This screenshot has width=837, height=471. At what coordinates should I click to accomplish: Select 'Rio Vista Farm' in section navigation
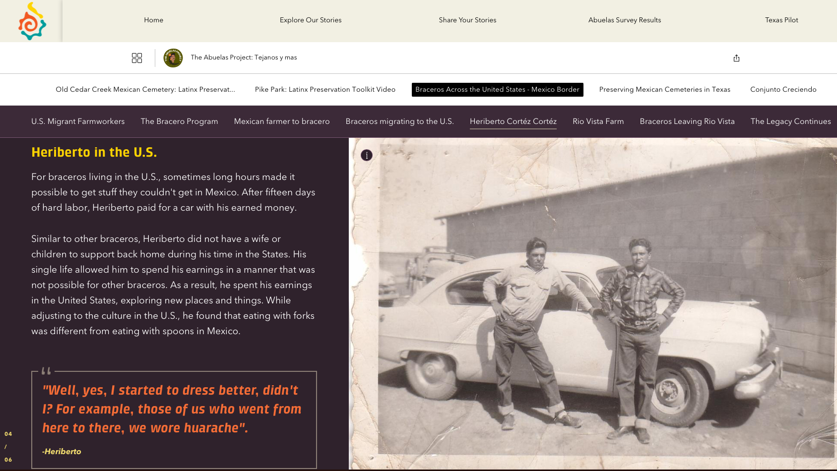(x=598, y=121)
